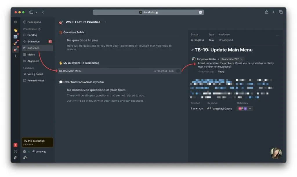The width and height of the screenshot is (297, 177).
Task: Switch to the Matrix view
Action: click(x=31, y=54)
